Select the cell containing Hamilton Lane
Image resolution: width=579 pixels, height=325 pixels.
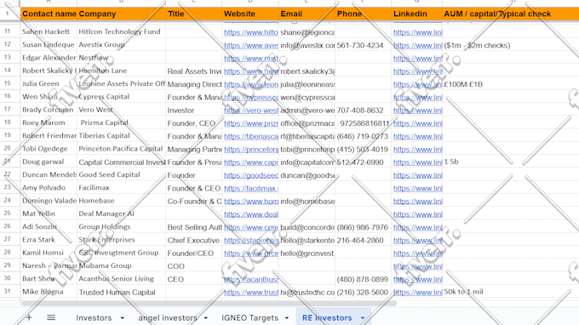click(122, 71)
